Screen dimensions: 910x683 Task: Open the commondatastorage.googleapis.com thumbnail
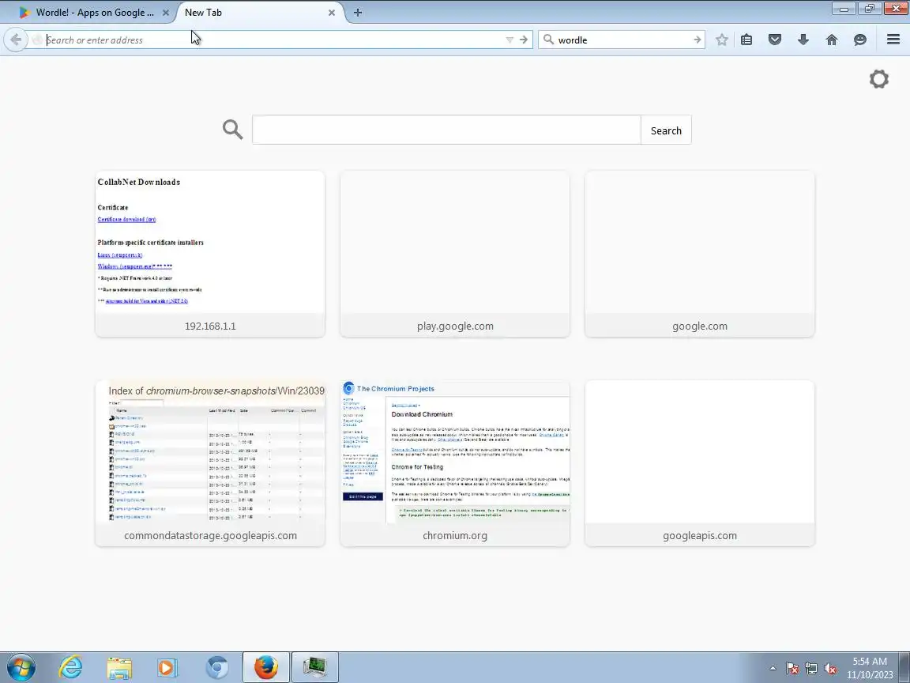click(x=210, y=463)
